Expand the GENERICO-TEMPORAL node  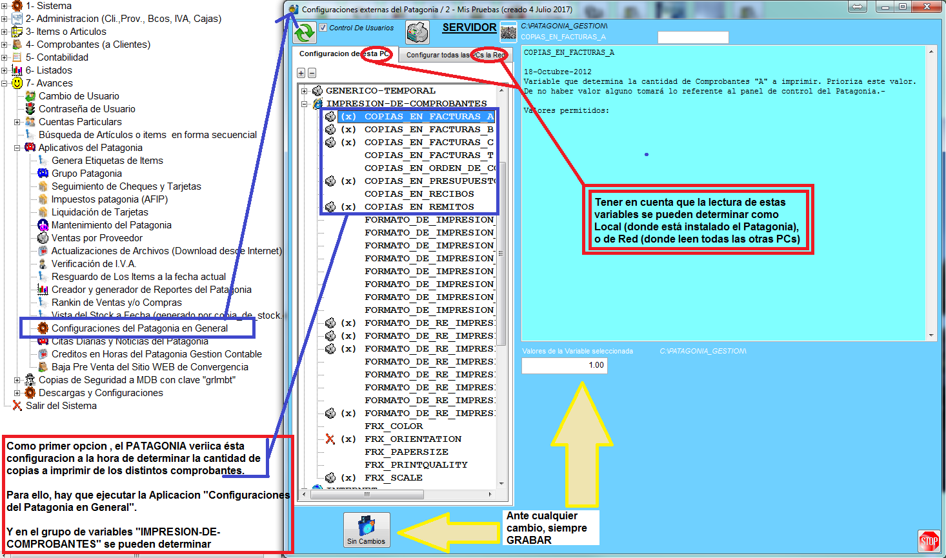click(305, 91)
